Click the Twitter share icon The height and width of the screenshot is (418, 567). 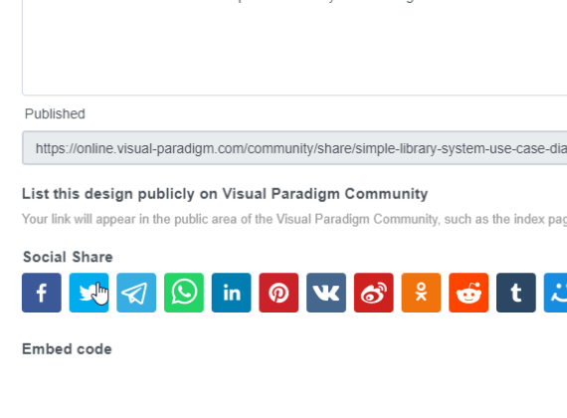coord(89,293)
